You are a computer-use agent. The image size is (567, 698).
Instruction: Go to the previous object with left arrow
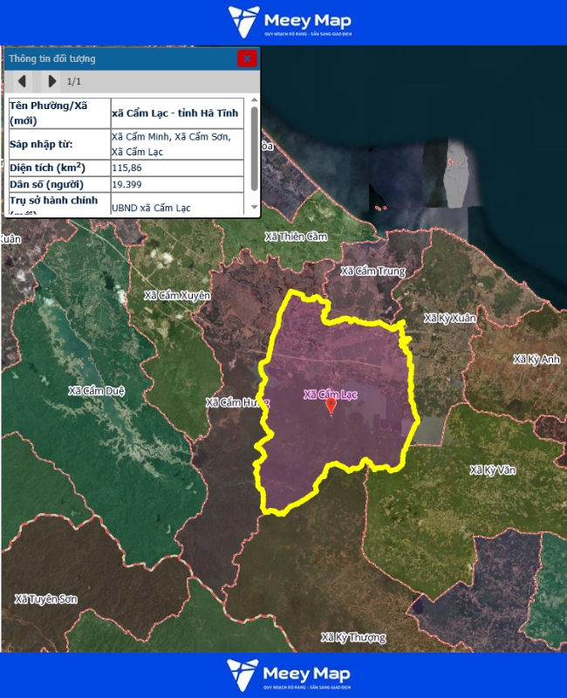coord(22,81)
